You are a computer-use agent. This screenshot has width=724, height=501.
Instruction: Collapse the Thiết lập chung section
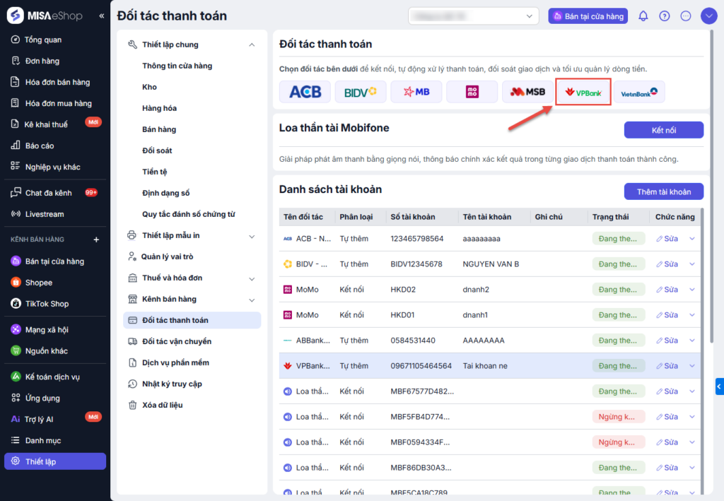click(x=252, y=45)
